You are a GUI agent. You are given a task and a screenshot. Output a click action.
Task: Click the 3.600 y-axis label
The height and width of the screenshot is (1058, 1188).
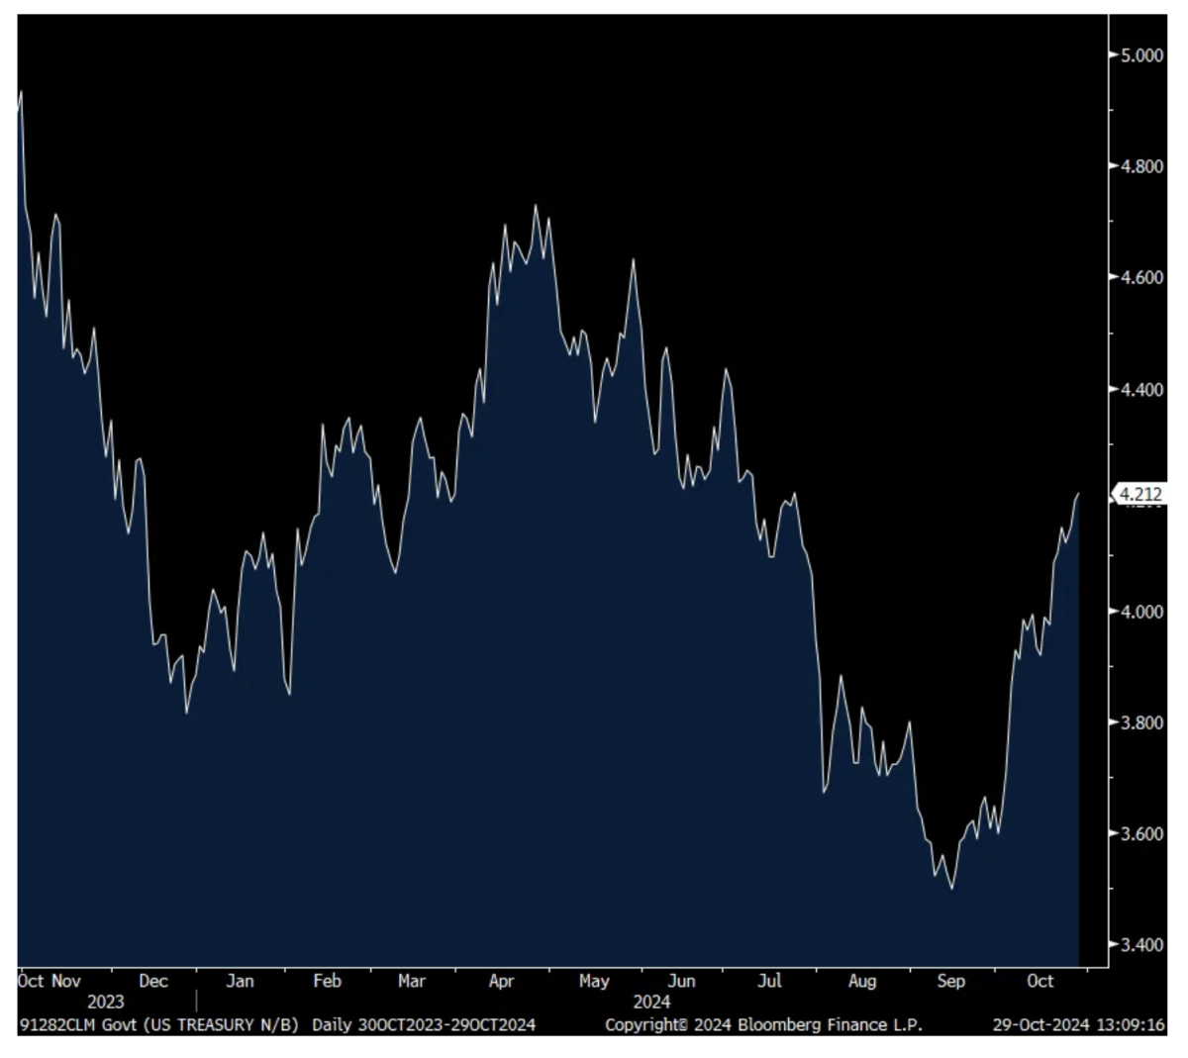pyautogui.click(x=1141, y=834)
